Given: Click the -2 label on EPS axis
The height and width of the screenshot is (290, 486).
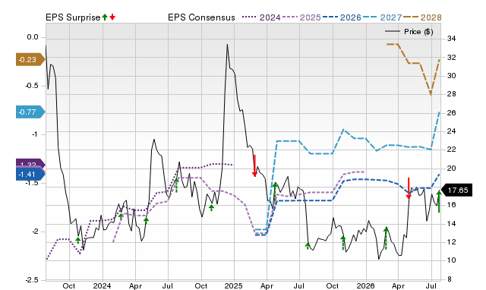Looking at the screenshot, I should (34, 232).
